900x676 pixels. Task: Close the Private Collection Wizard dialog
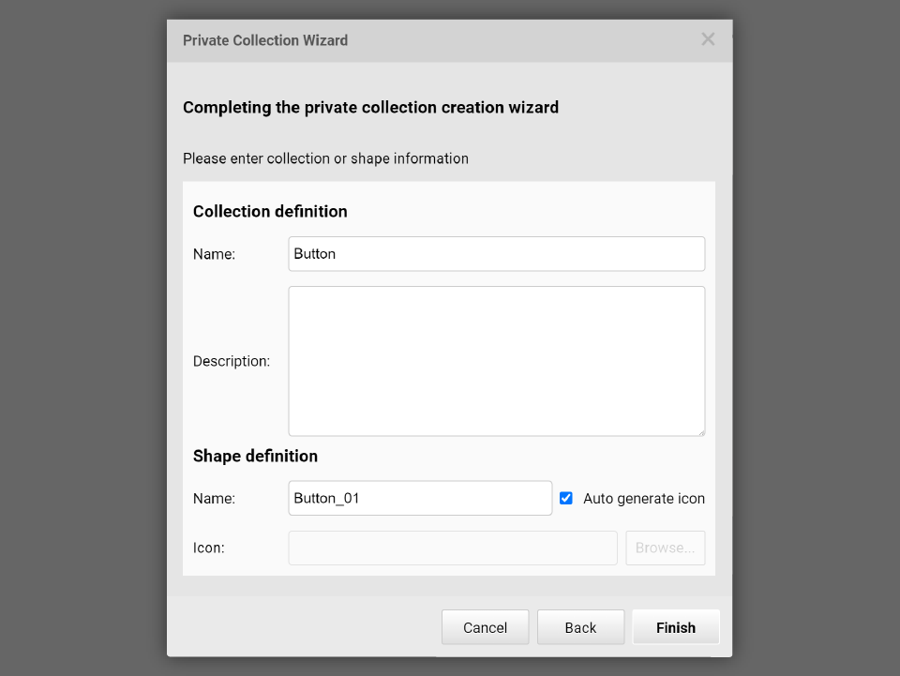708,39
